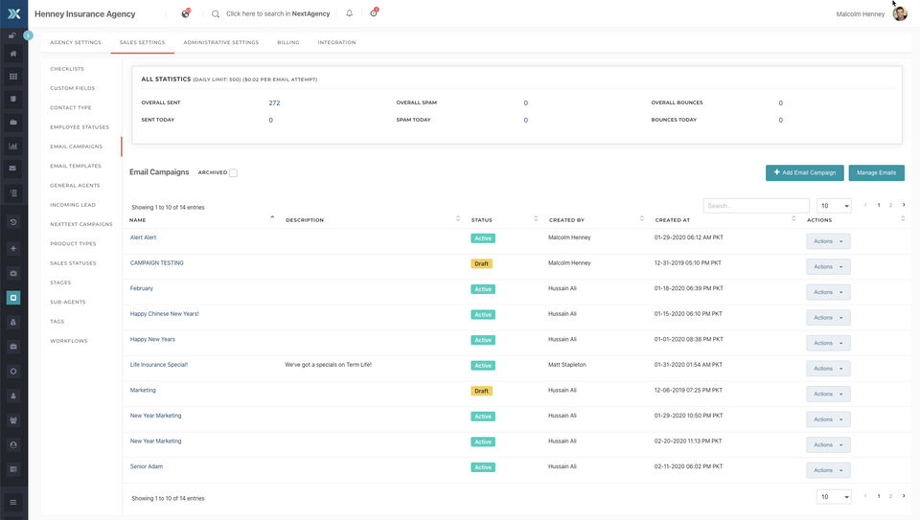Open Actions dropdown for Alert Alert campaign
Image resolution: width=920 pixels, height=520 pixels.
[x=828, y=241]
